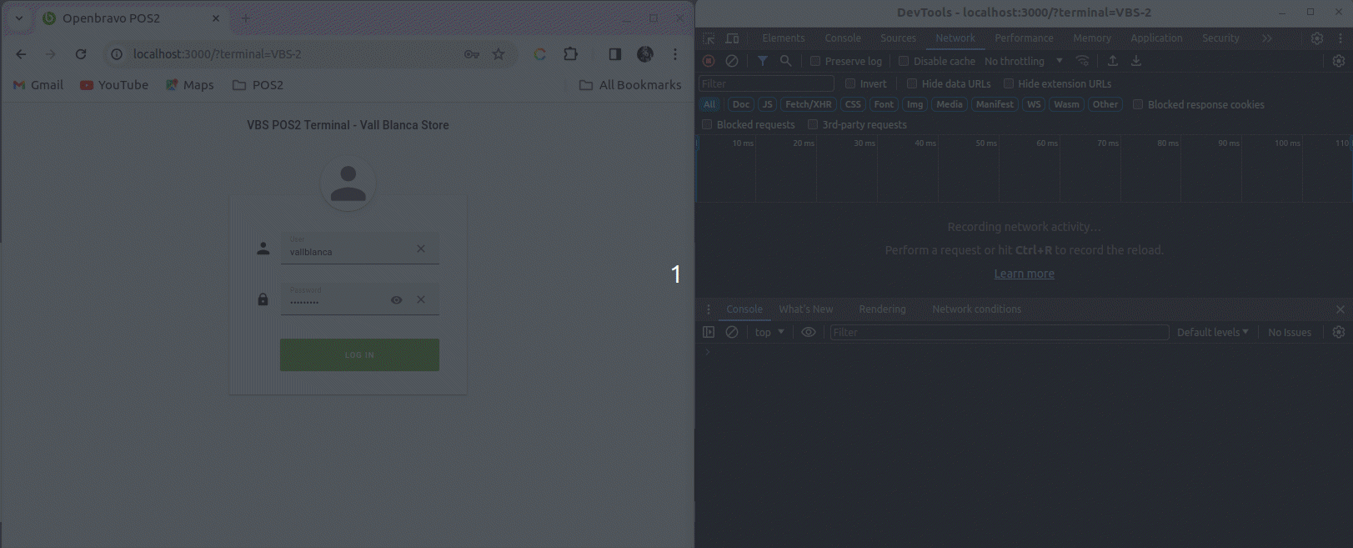Click the network Filter text field
This screenshot has width=1353, height=548.
[x=765, y=83]
